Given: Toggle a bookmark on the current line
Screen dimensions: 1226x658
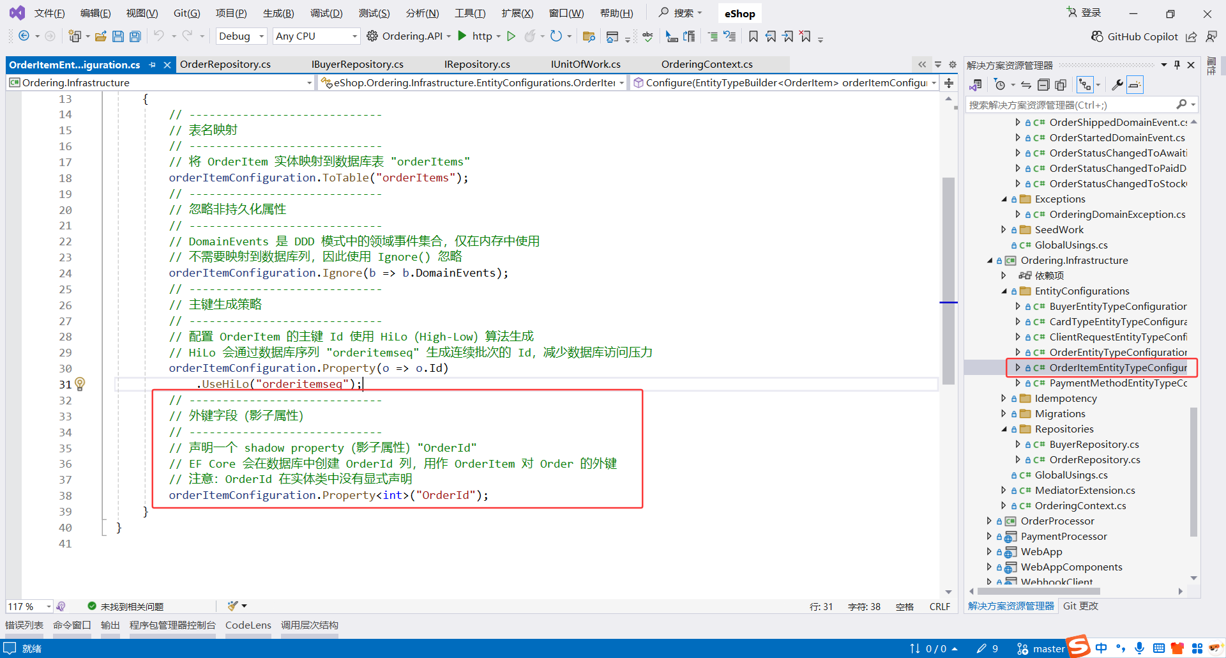Looking at the screenshot, I should coord(753,36).
